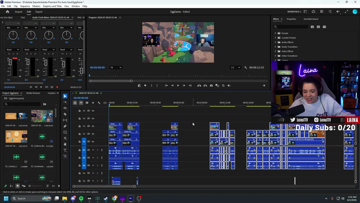The width and height of the screenshot is (360, 203).
Task: Select the Razor tool
Action: pyautogui.click(x=65, y=114)
